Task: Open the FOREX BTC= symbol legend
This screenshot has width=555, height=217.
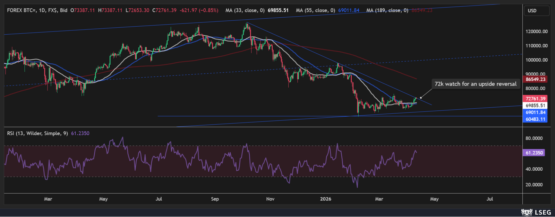Action: 22,10
